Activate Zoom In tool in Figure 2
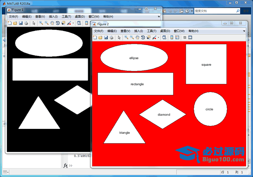 pos(126,38)
